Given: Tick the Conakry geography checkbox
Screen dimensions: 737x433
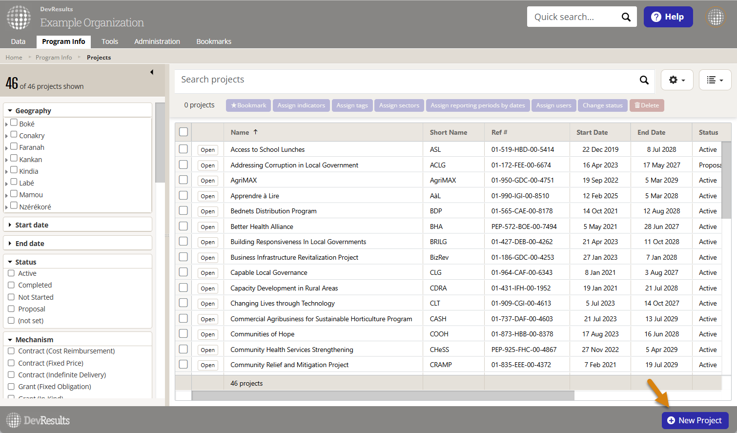Looking at the screenshot, I should click(14, 135).
